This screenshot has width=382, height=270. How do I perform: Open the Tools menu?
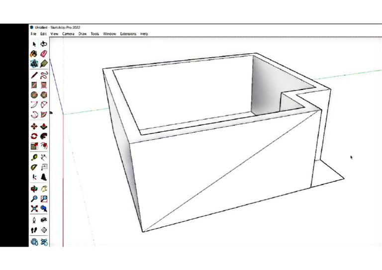tap(95, 34)
